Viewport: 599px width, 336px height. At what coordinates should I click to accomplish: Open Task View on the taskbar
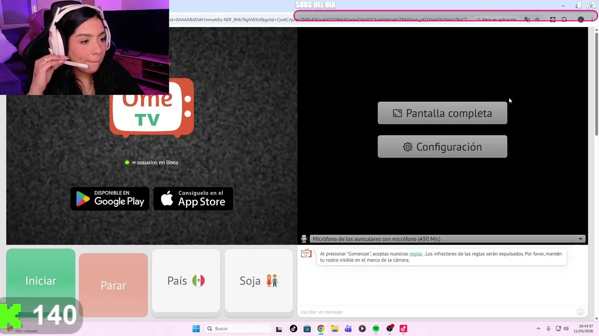[x=279, y=329]
